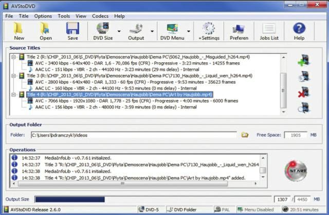Open the DVD Menu dropdown arrow

189,31
